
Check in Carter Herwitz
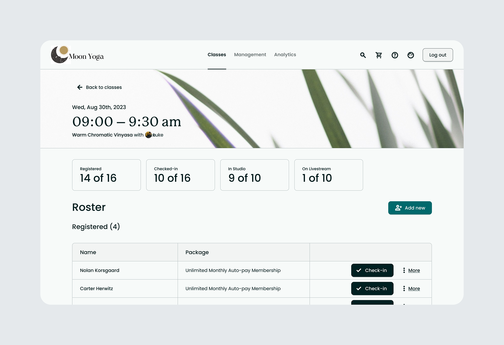372,288
